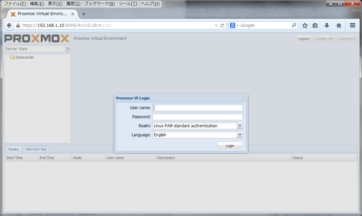Open the bookmarks list icon
The width and height of the screenshot is (362, 216).
[315, 25]
